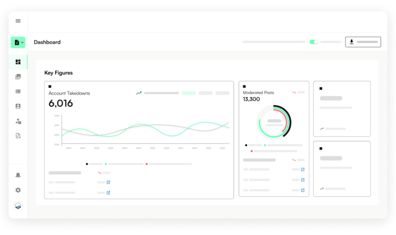
Task: Open the image gallery sidebar icon
Action: pos(18,77)
